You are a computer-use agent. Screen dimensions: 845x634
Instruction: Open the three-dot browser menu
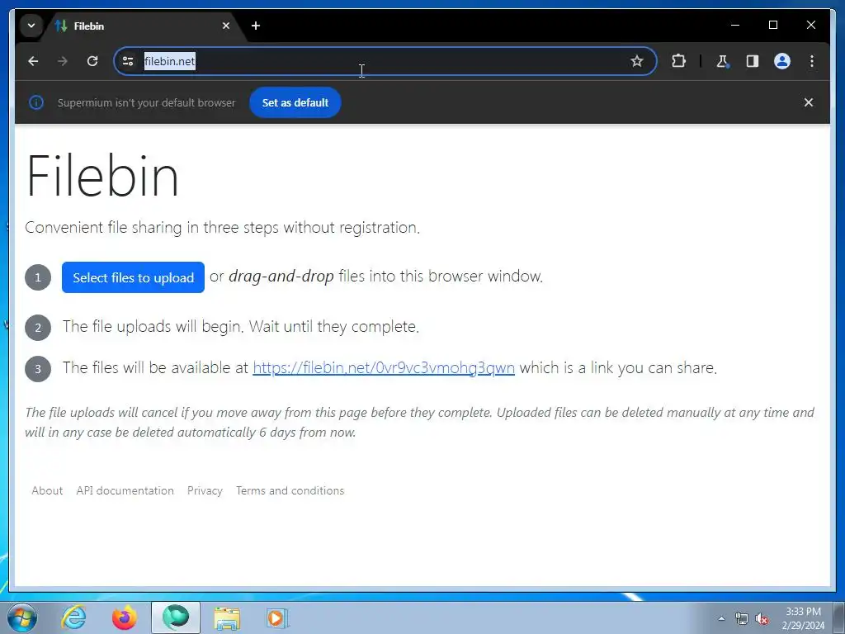click(812, 61)
